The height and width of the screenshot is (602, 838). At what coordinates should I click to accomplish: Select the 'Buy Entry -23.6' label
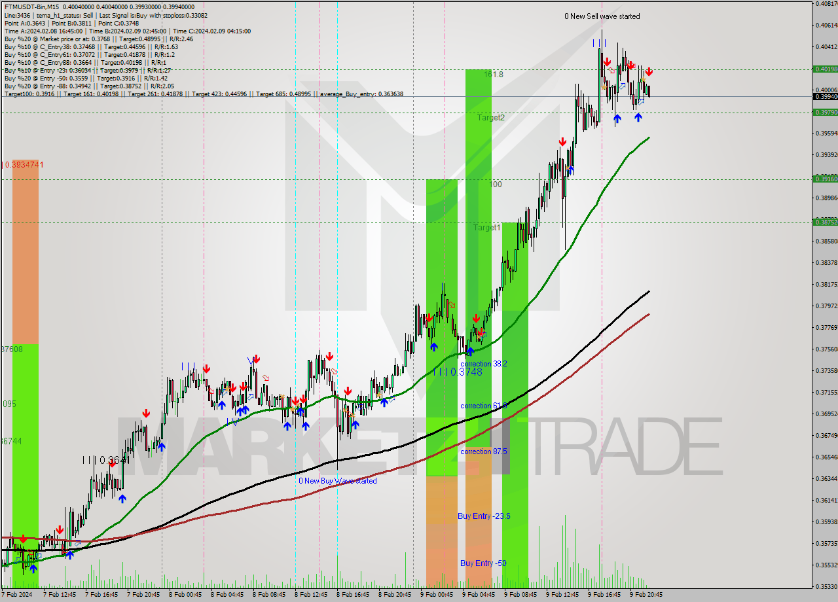[x=484, y=516]
